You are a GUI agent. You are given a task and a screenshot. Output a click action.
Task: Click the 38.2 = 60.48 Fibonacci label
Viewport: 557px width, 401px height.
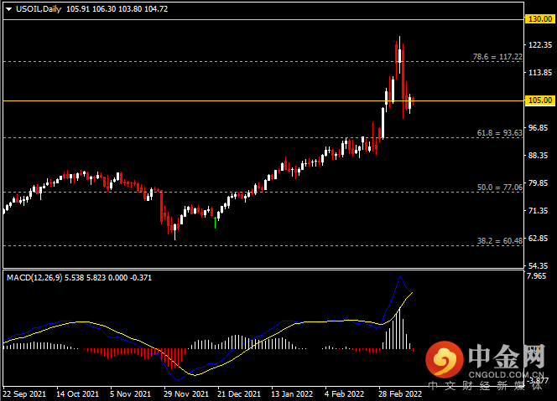click(499, 241)
